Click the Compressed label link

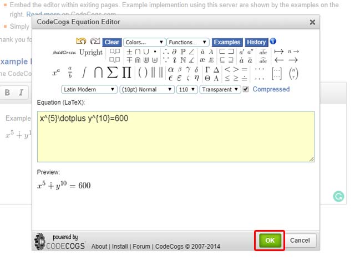[271, 89]
